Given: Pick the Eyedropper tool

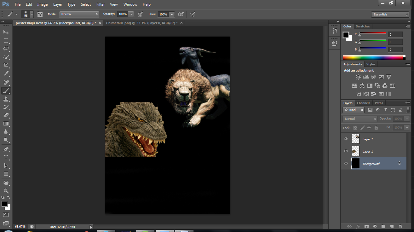Looking at the screenshot, I should click(x=6, y=74).
